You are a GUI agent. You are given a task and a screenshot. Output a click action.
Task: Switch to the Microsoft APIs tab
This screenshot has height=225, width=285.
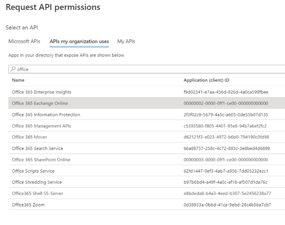pos(24,41)
